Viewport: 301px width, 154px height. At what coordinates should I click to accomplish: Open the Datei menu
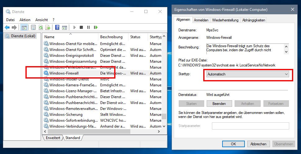tap(10, 20)
